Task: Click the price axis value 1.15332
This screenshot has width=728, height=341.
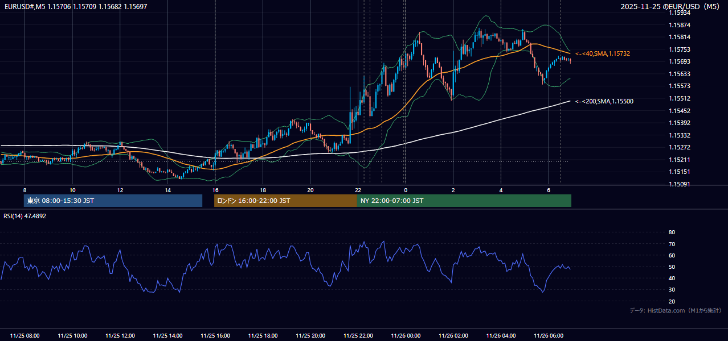Action: point(680,135)
